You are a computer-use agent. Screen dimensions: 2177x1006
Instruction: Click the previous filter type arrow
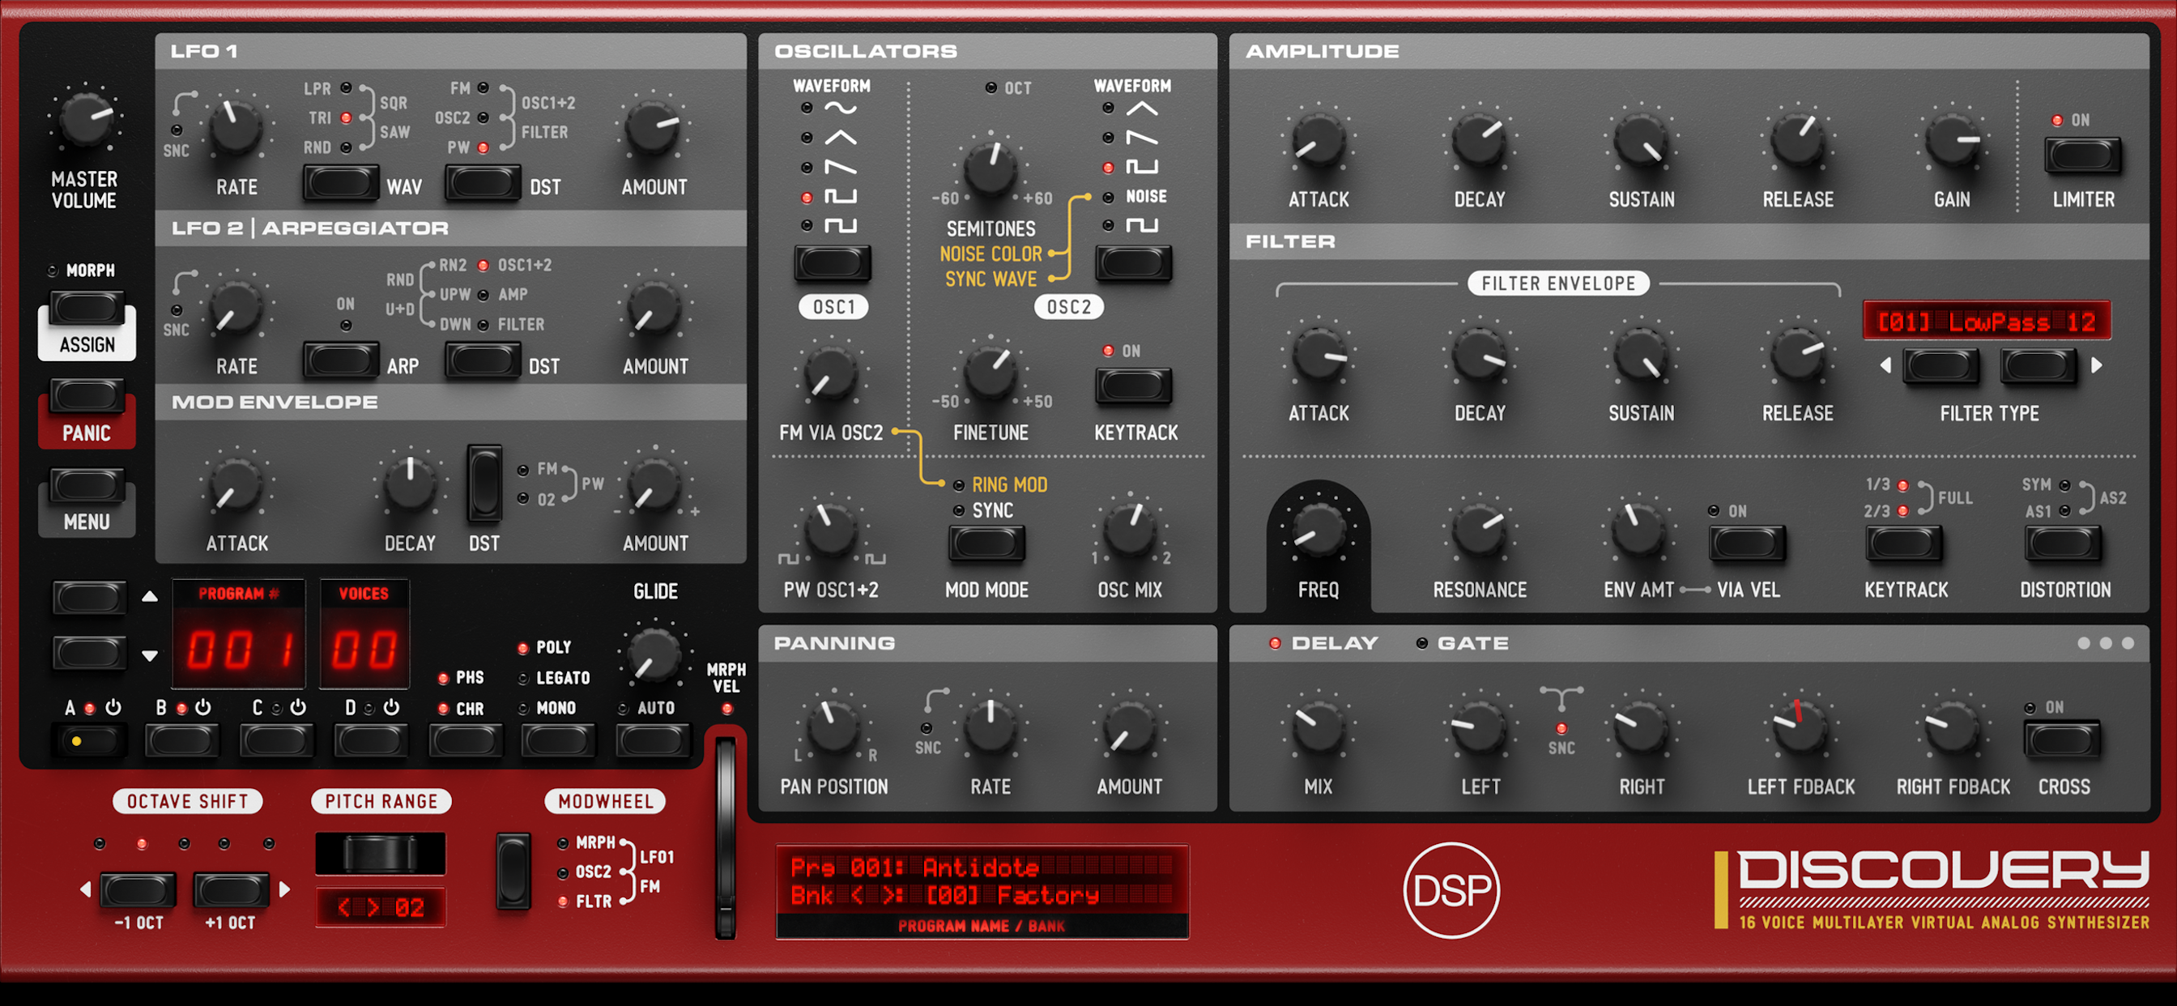click(1885, 365)
